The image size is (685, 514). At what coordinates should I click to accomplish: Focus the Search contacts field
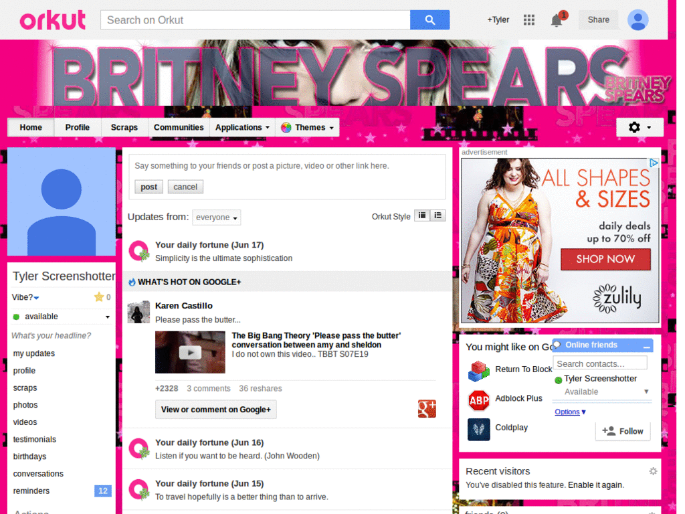(x=600, y=363)
